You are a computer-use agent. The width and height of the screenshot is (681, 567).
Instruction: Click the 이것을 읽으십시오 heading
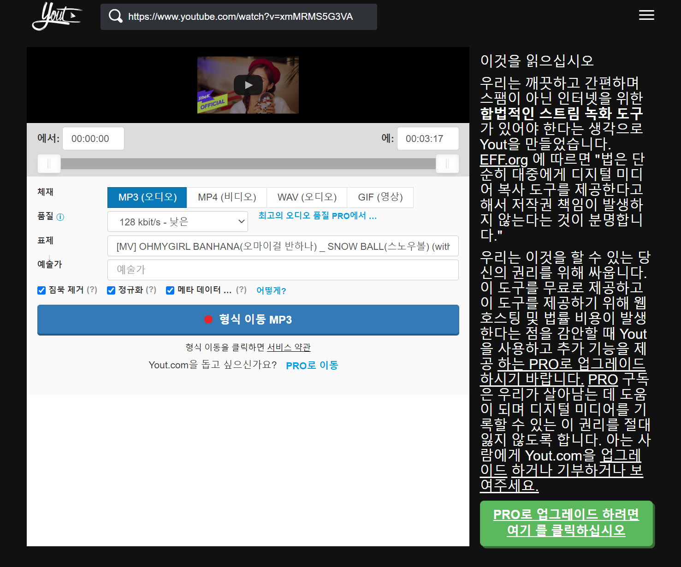[x=537, y=60]
